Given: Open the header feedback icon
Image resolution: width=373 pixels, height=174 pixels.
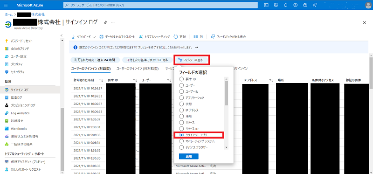Looking at the screenshot, I should (x=315, y=5).
